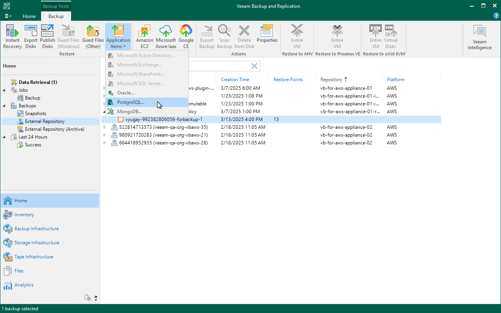The height and width of the screenshot is (313, 501).
Task: Open Tape Infrastructure view
Action: click(x=50, y=257)
